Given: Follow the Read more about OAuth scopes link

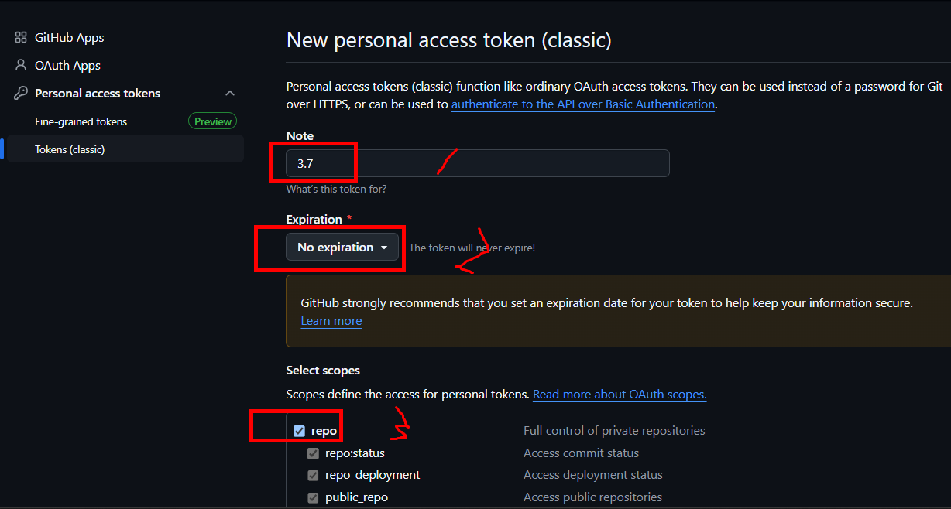Looking at the screenshot, I should pos(620,395).
